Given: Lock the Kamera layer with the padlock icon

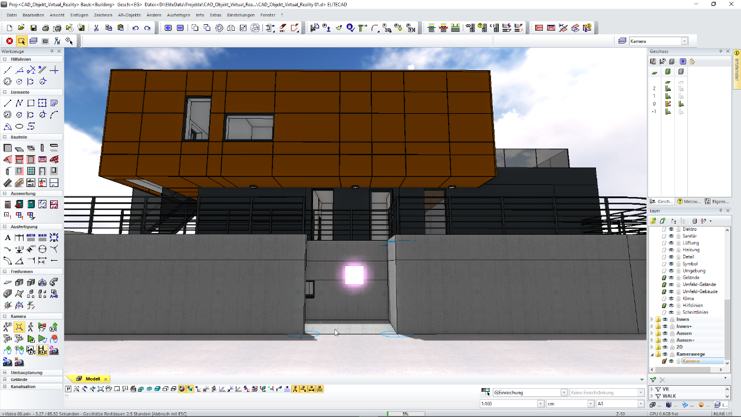Looking at the screenshot, I should tap(678, 361).
